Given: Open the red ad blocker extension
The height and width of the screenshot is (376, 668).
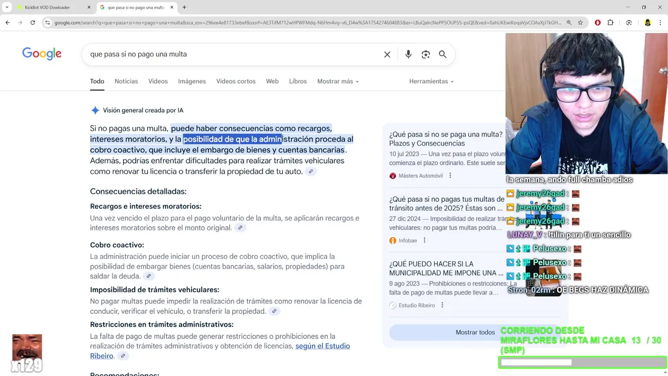Looking at the screenshot, I should [x=598, y=22].
